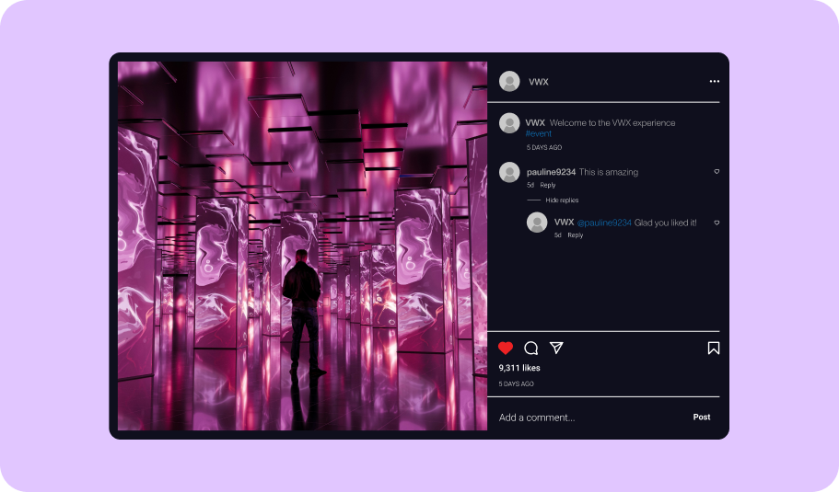Open the #event hashtag link
This screenshot has width=839, height=492.
point(539,134)
